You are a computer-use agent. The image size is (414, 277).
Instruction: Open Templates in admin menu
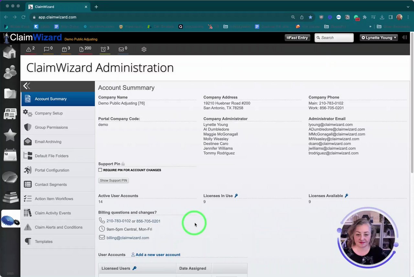[58, 241]
